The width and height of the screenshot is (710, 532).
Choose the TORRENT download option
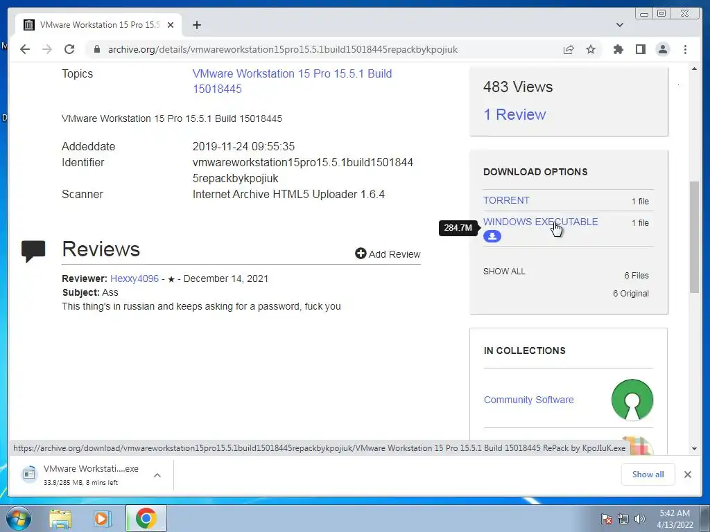click(506, 200)
